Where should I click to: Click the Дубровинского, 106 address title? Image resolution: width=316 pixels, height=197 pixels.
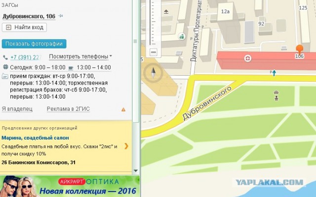[29, 16]
